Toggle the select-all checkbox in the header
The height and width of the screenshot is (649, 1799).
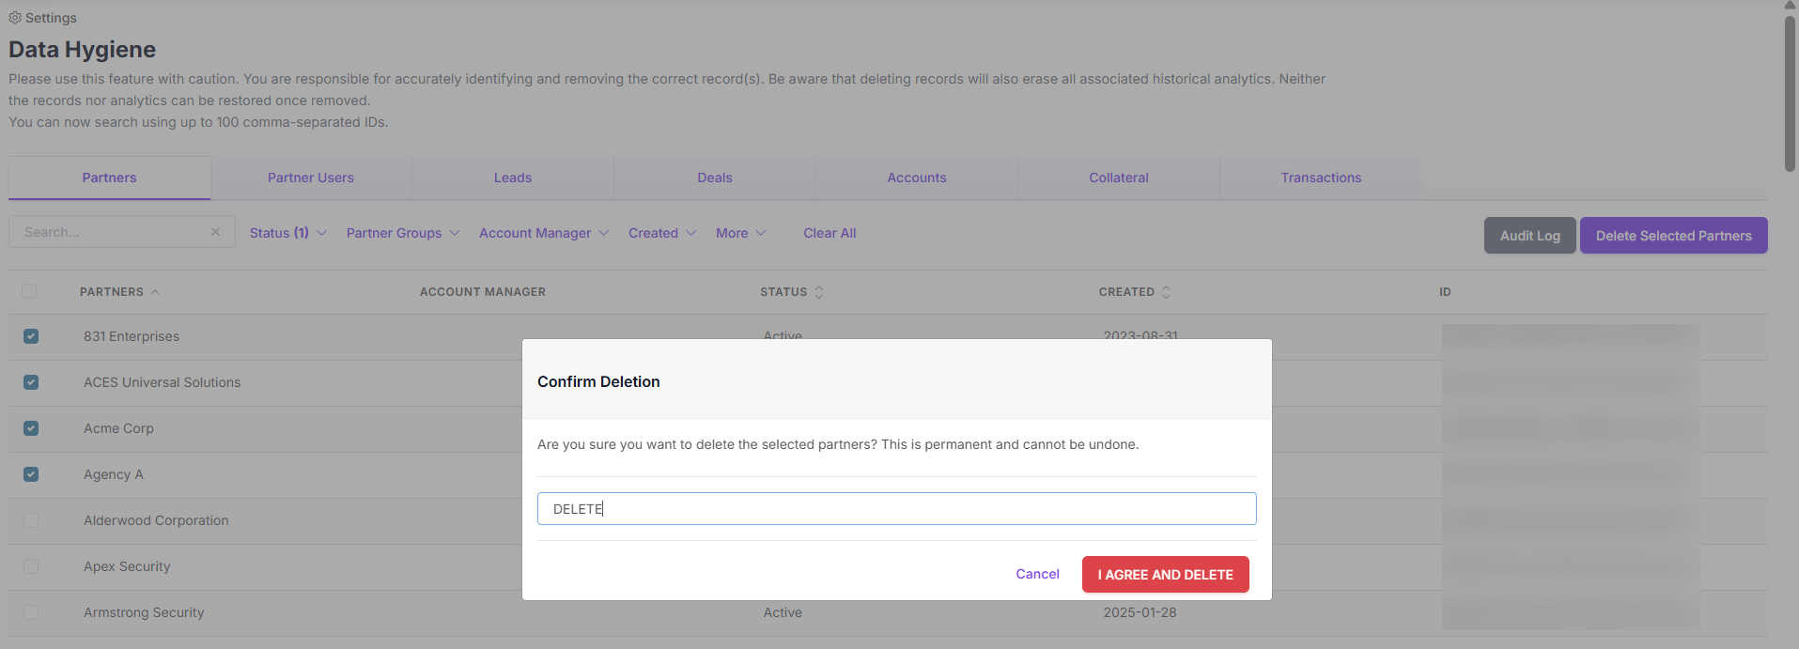[29, 291]
